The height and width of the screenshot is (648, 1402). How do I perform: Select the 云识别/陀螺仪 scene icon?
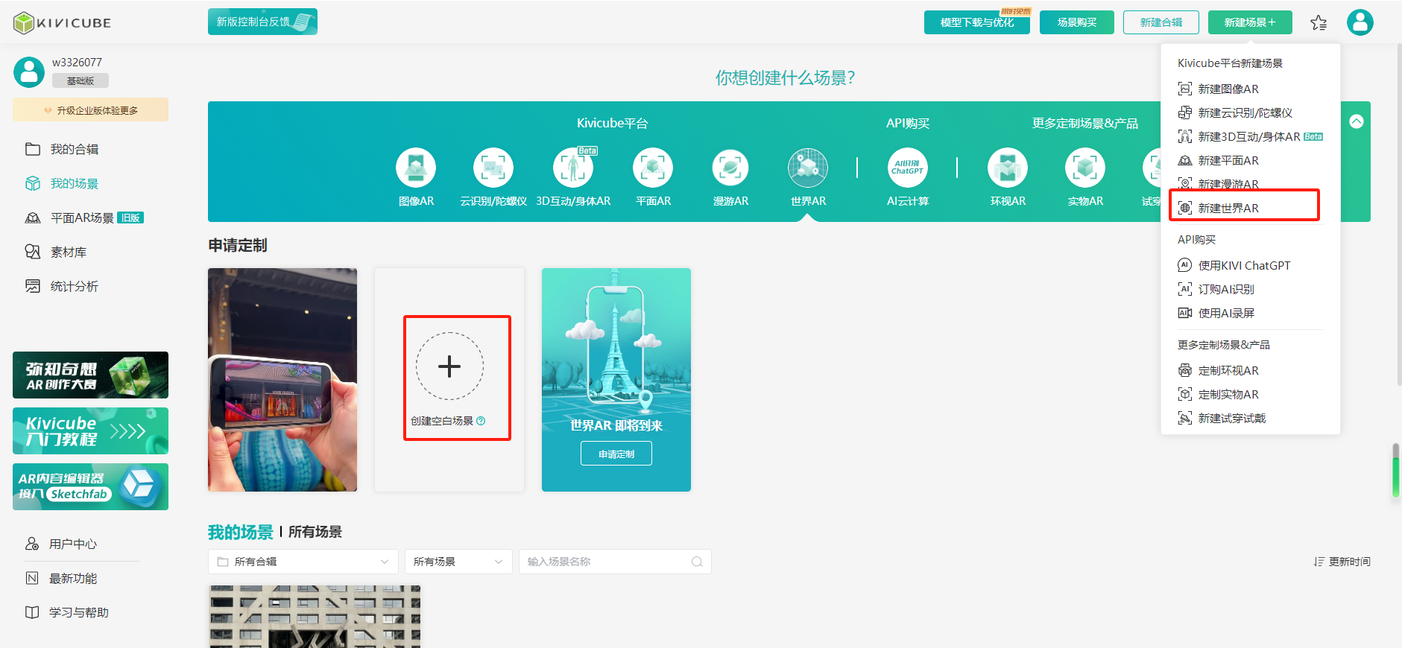point(493,168)
